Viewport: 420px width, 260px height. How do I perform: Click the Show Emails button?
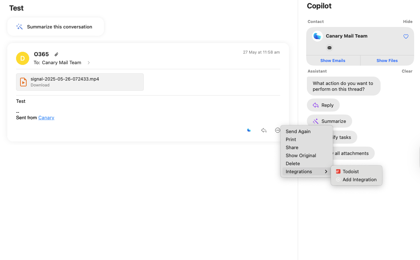[333, 61]
